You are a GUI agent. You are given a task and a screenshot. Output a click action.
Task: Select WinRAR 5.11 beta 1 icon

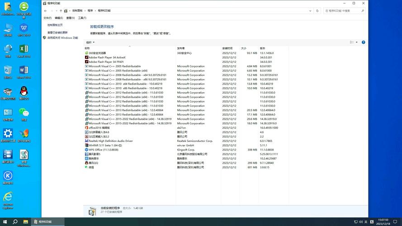coord(86,145)
